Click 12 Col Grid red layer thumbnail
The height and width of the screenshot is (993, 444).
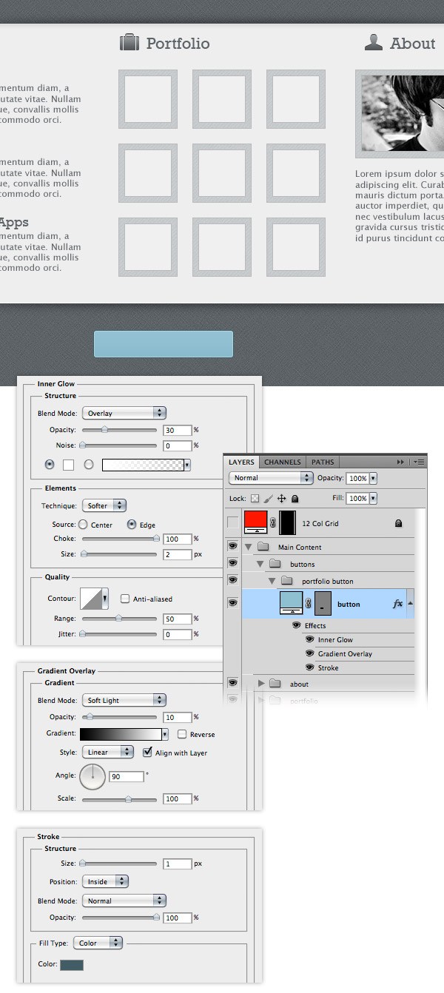tap(256, 523)
